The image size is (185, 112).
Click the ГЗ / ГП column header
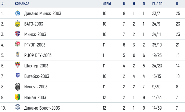coord(157,4)
